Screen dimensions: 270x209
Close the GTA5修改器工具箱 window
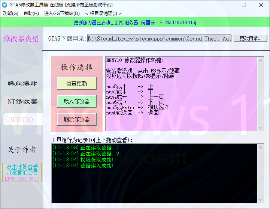(261, 5)
